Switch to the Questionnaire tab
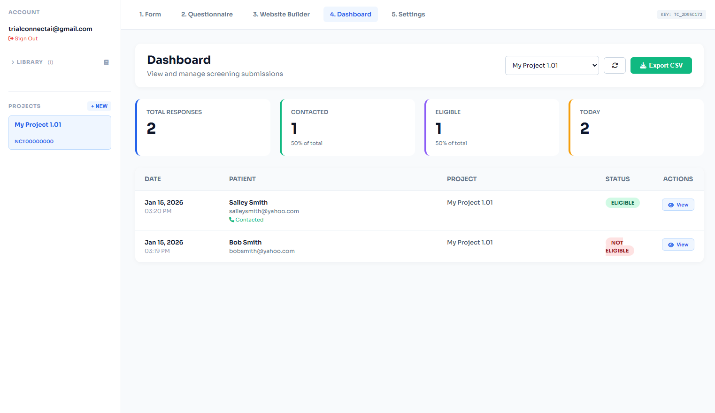This screenshot has width=715, height=413. click(x=207, y=14)
